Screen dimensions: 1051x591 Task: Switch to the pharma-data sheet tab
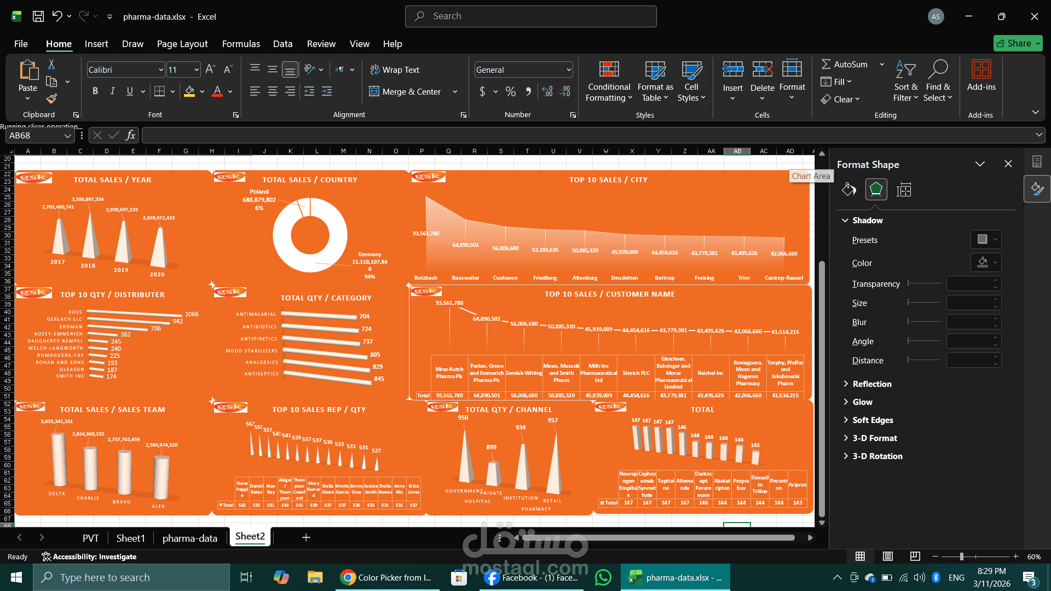pyautogui.click(x=190, y=538)
